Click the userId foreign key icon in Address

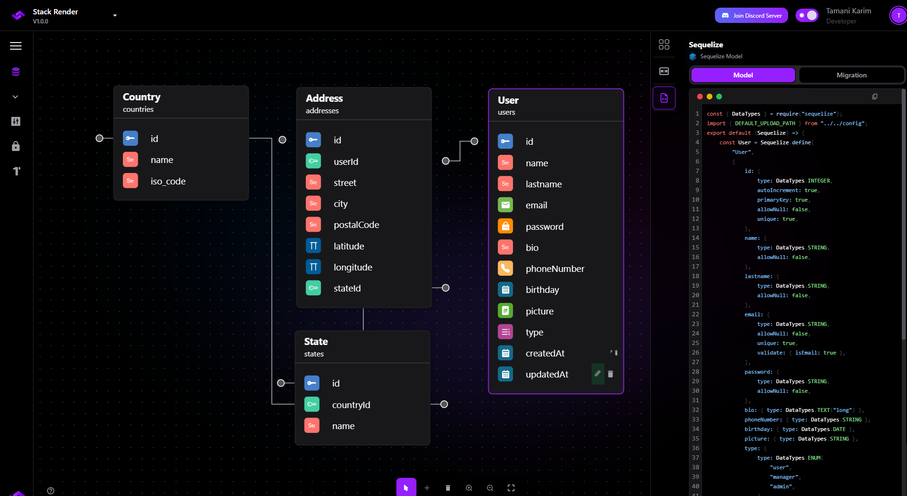[x=313, y=161]
